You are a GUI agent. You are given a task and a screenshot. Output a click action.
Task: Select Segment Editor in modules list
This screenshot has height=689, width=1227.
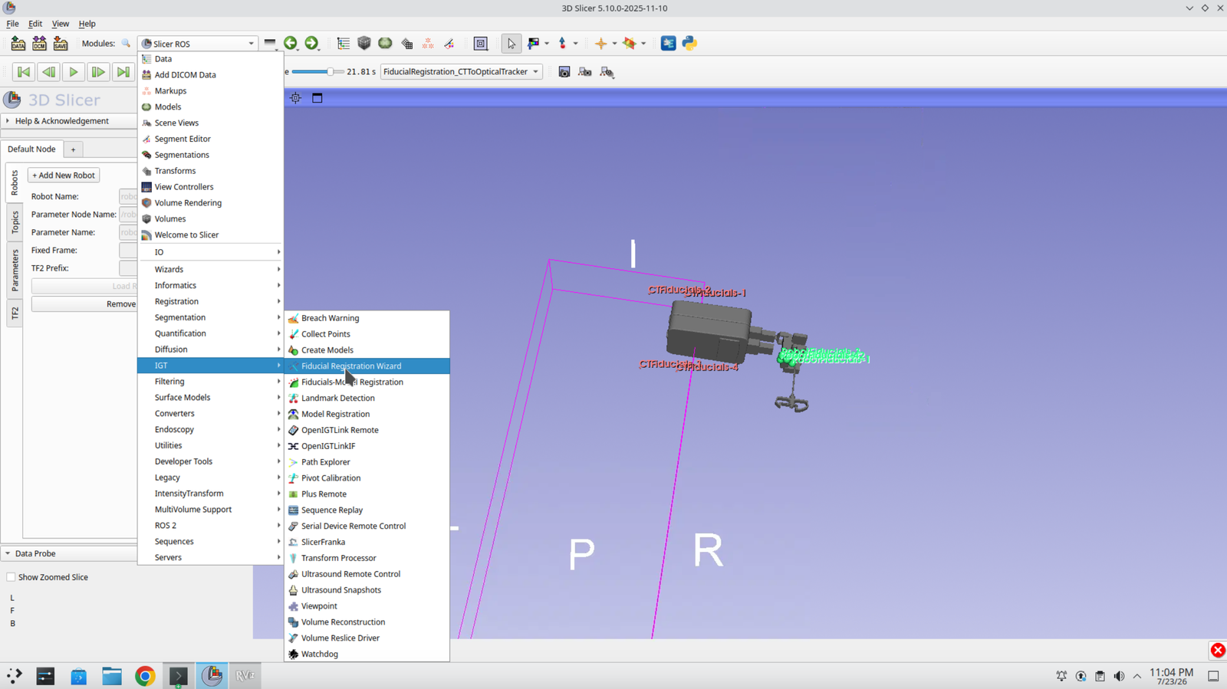click(210, 139)
